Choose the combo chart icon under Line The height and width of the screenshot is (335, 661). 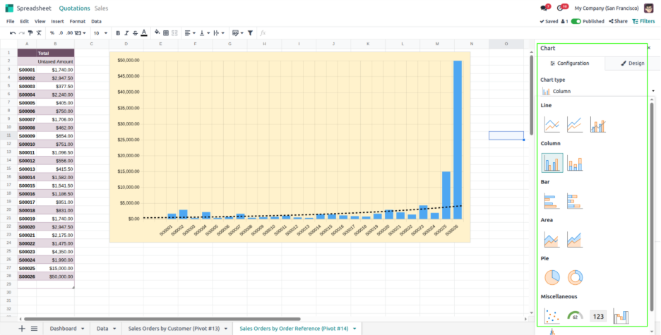pos(597,125)
